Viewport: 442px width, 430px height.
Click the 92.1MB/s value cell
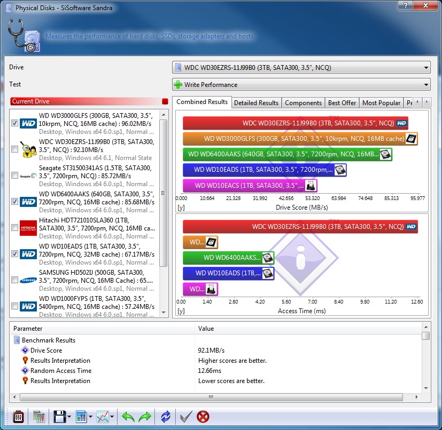coord(211,351)
